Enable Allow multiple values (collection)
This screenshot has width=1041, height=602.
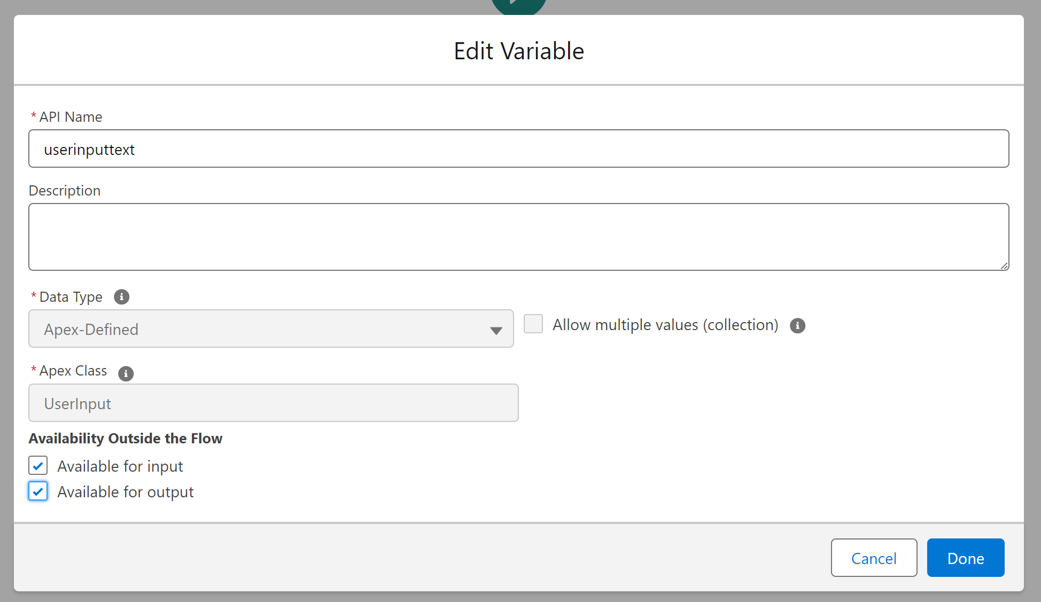pyautogui.click(x=533, y=324)
